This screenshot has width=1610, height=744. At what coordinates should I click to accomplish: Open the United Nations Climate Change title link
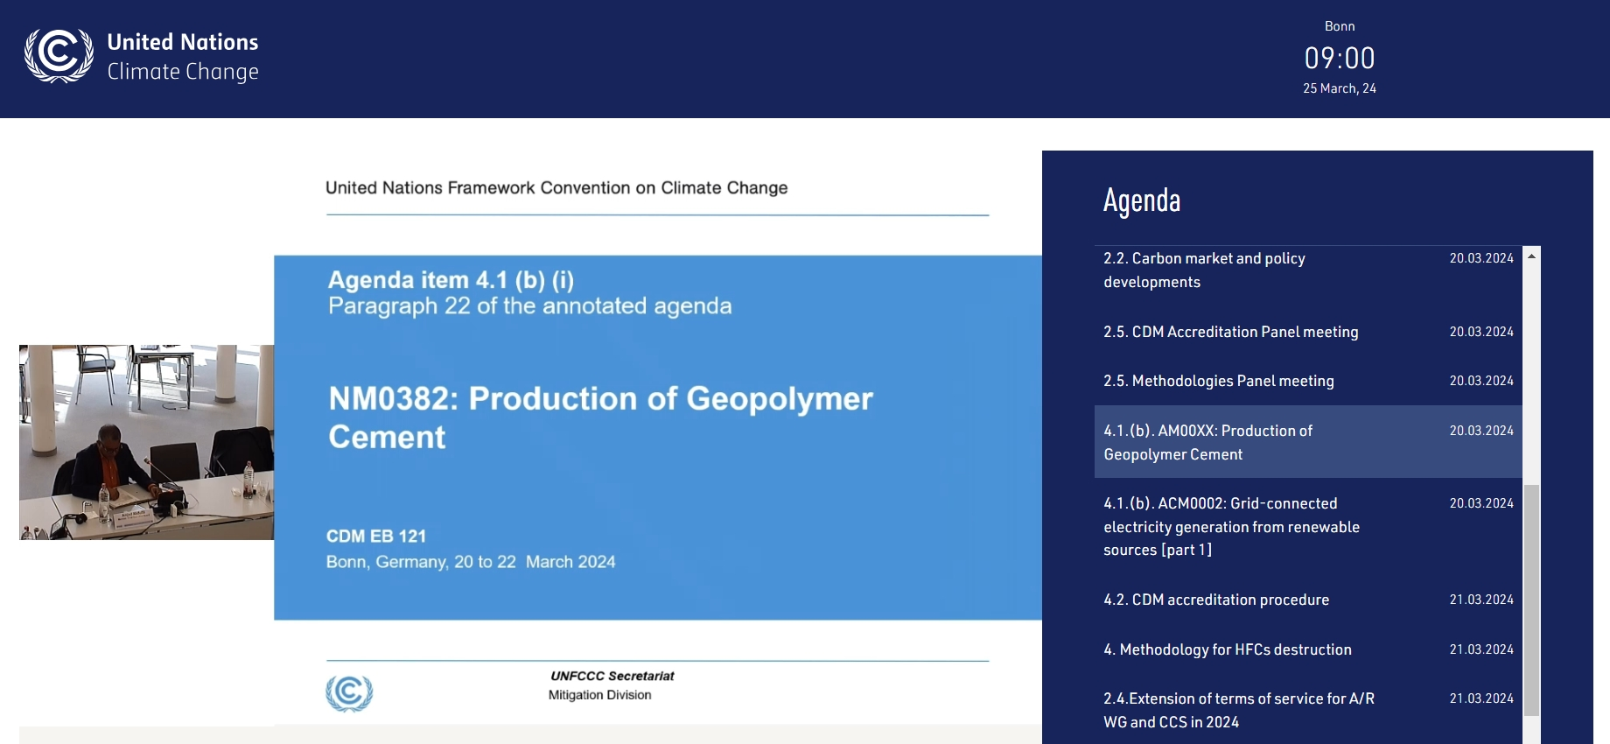pyautogui.click(x=183, y=57)
